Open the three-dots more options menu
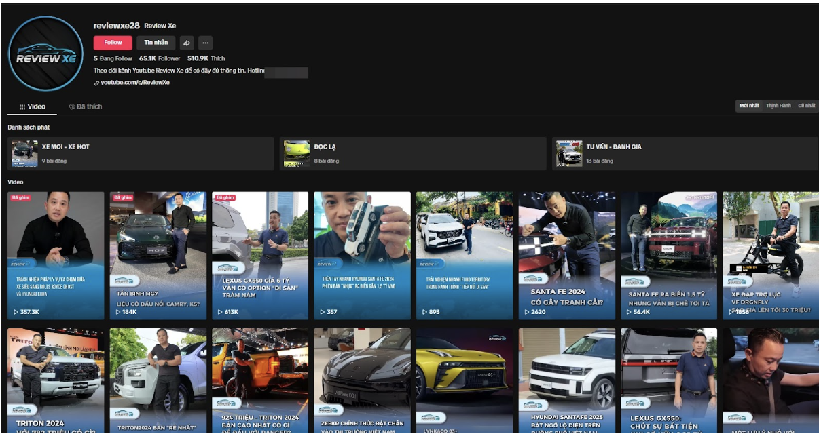Viewport: 819px width, 434px height. [x=206, y=43]
